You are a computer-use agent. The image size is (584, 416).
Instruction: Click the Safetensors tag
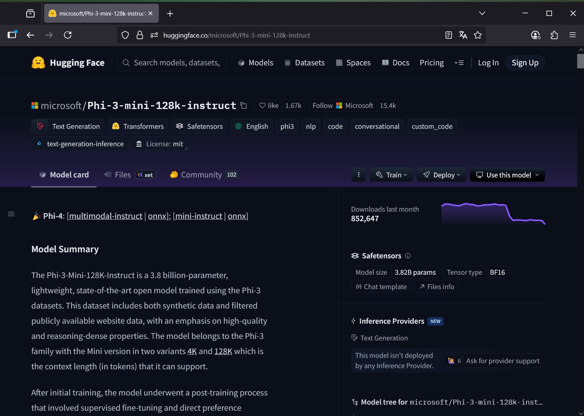pos(199,127)
